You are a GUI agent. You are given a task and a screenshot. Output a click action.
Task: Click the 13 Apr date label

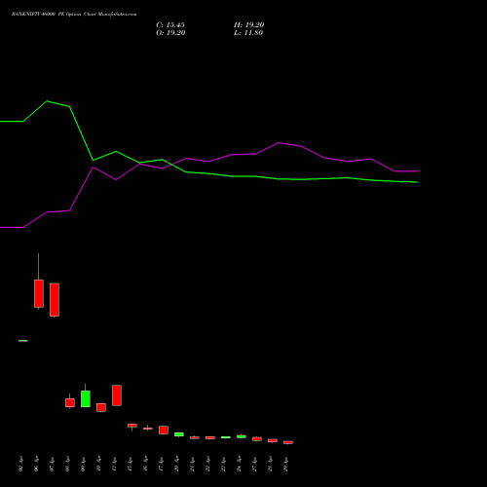(x=114, y=465)
